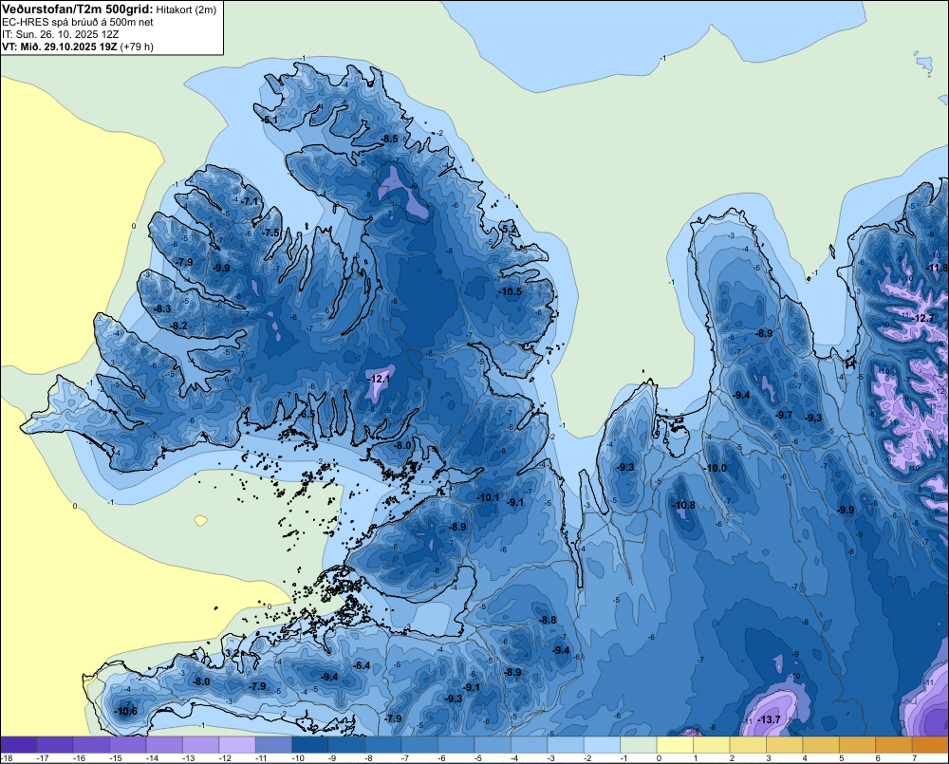The height and width of the screenshot is (764, 949).
Task: Click the 5 label on the color scale
Action: (841, 758)
